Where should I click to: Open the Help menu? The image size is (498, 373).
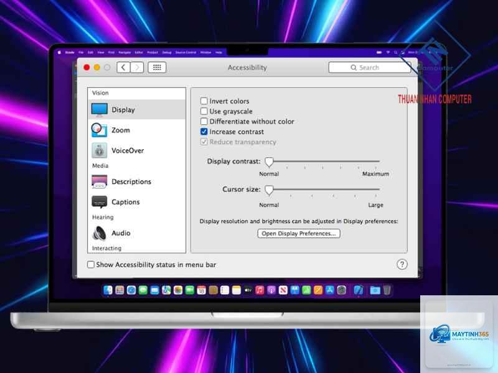pos(219,52)
